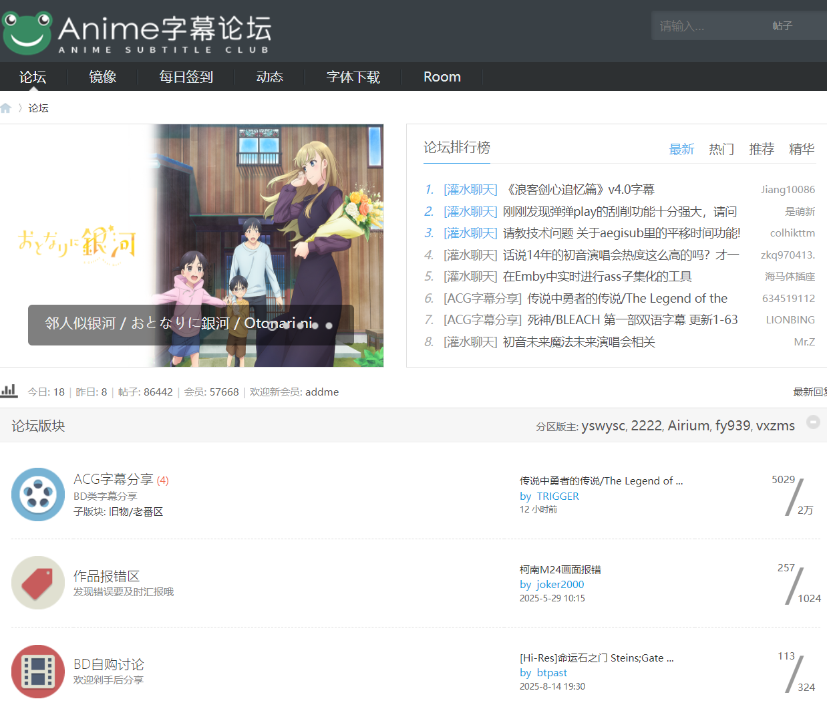Click the home breadcrumb icon
This screenshot has width=827, height=709.
[x=6, y=108]
